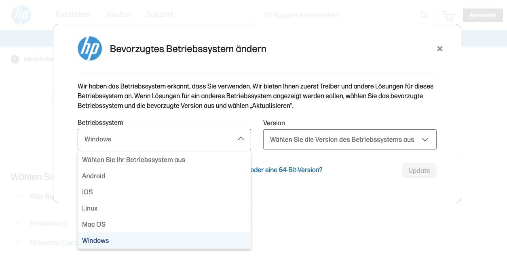Image resolution: width=507 pixels, height=261 pixels.
Task: Select iOS from the operating system list
Action: (164, 192)
